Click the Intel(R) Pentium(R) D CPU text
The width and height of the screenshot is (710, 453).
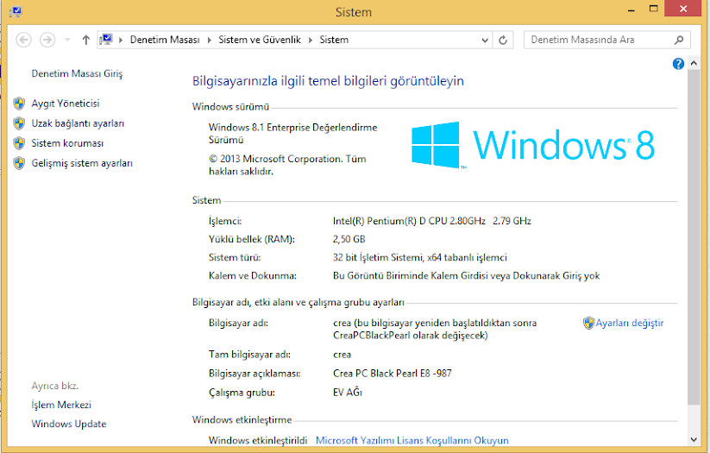click(x=432, y=221)
